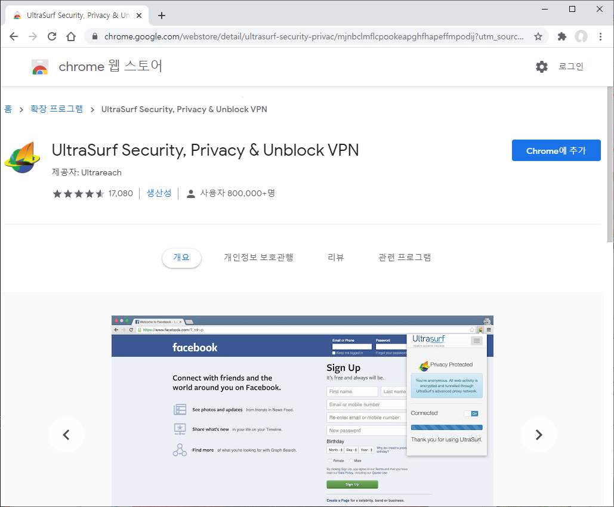Image resolution: width=614 pixels, height=507 pixels.
Task: Maximize the Chrome window
Action: pyautogui.click(x=572, y=9)
